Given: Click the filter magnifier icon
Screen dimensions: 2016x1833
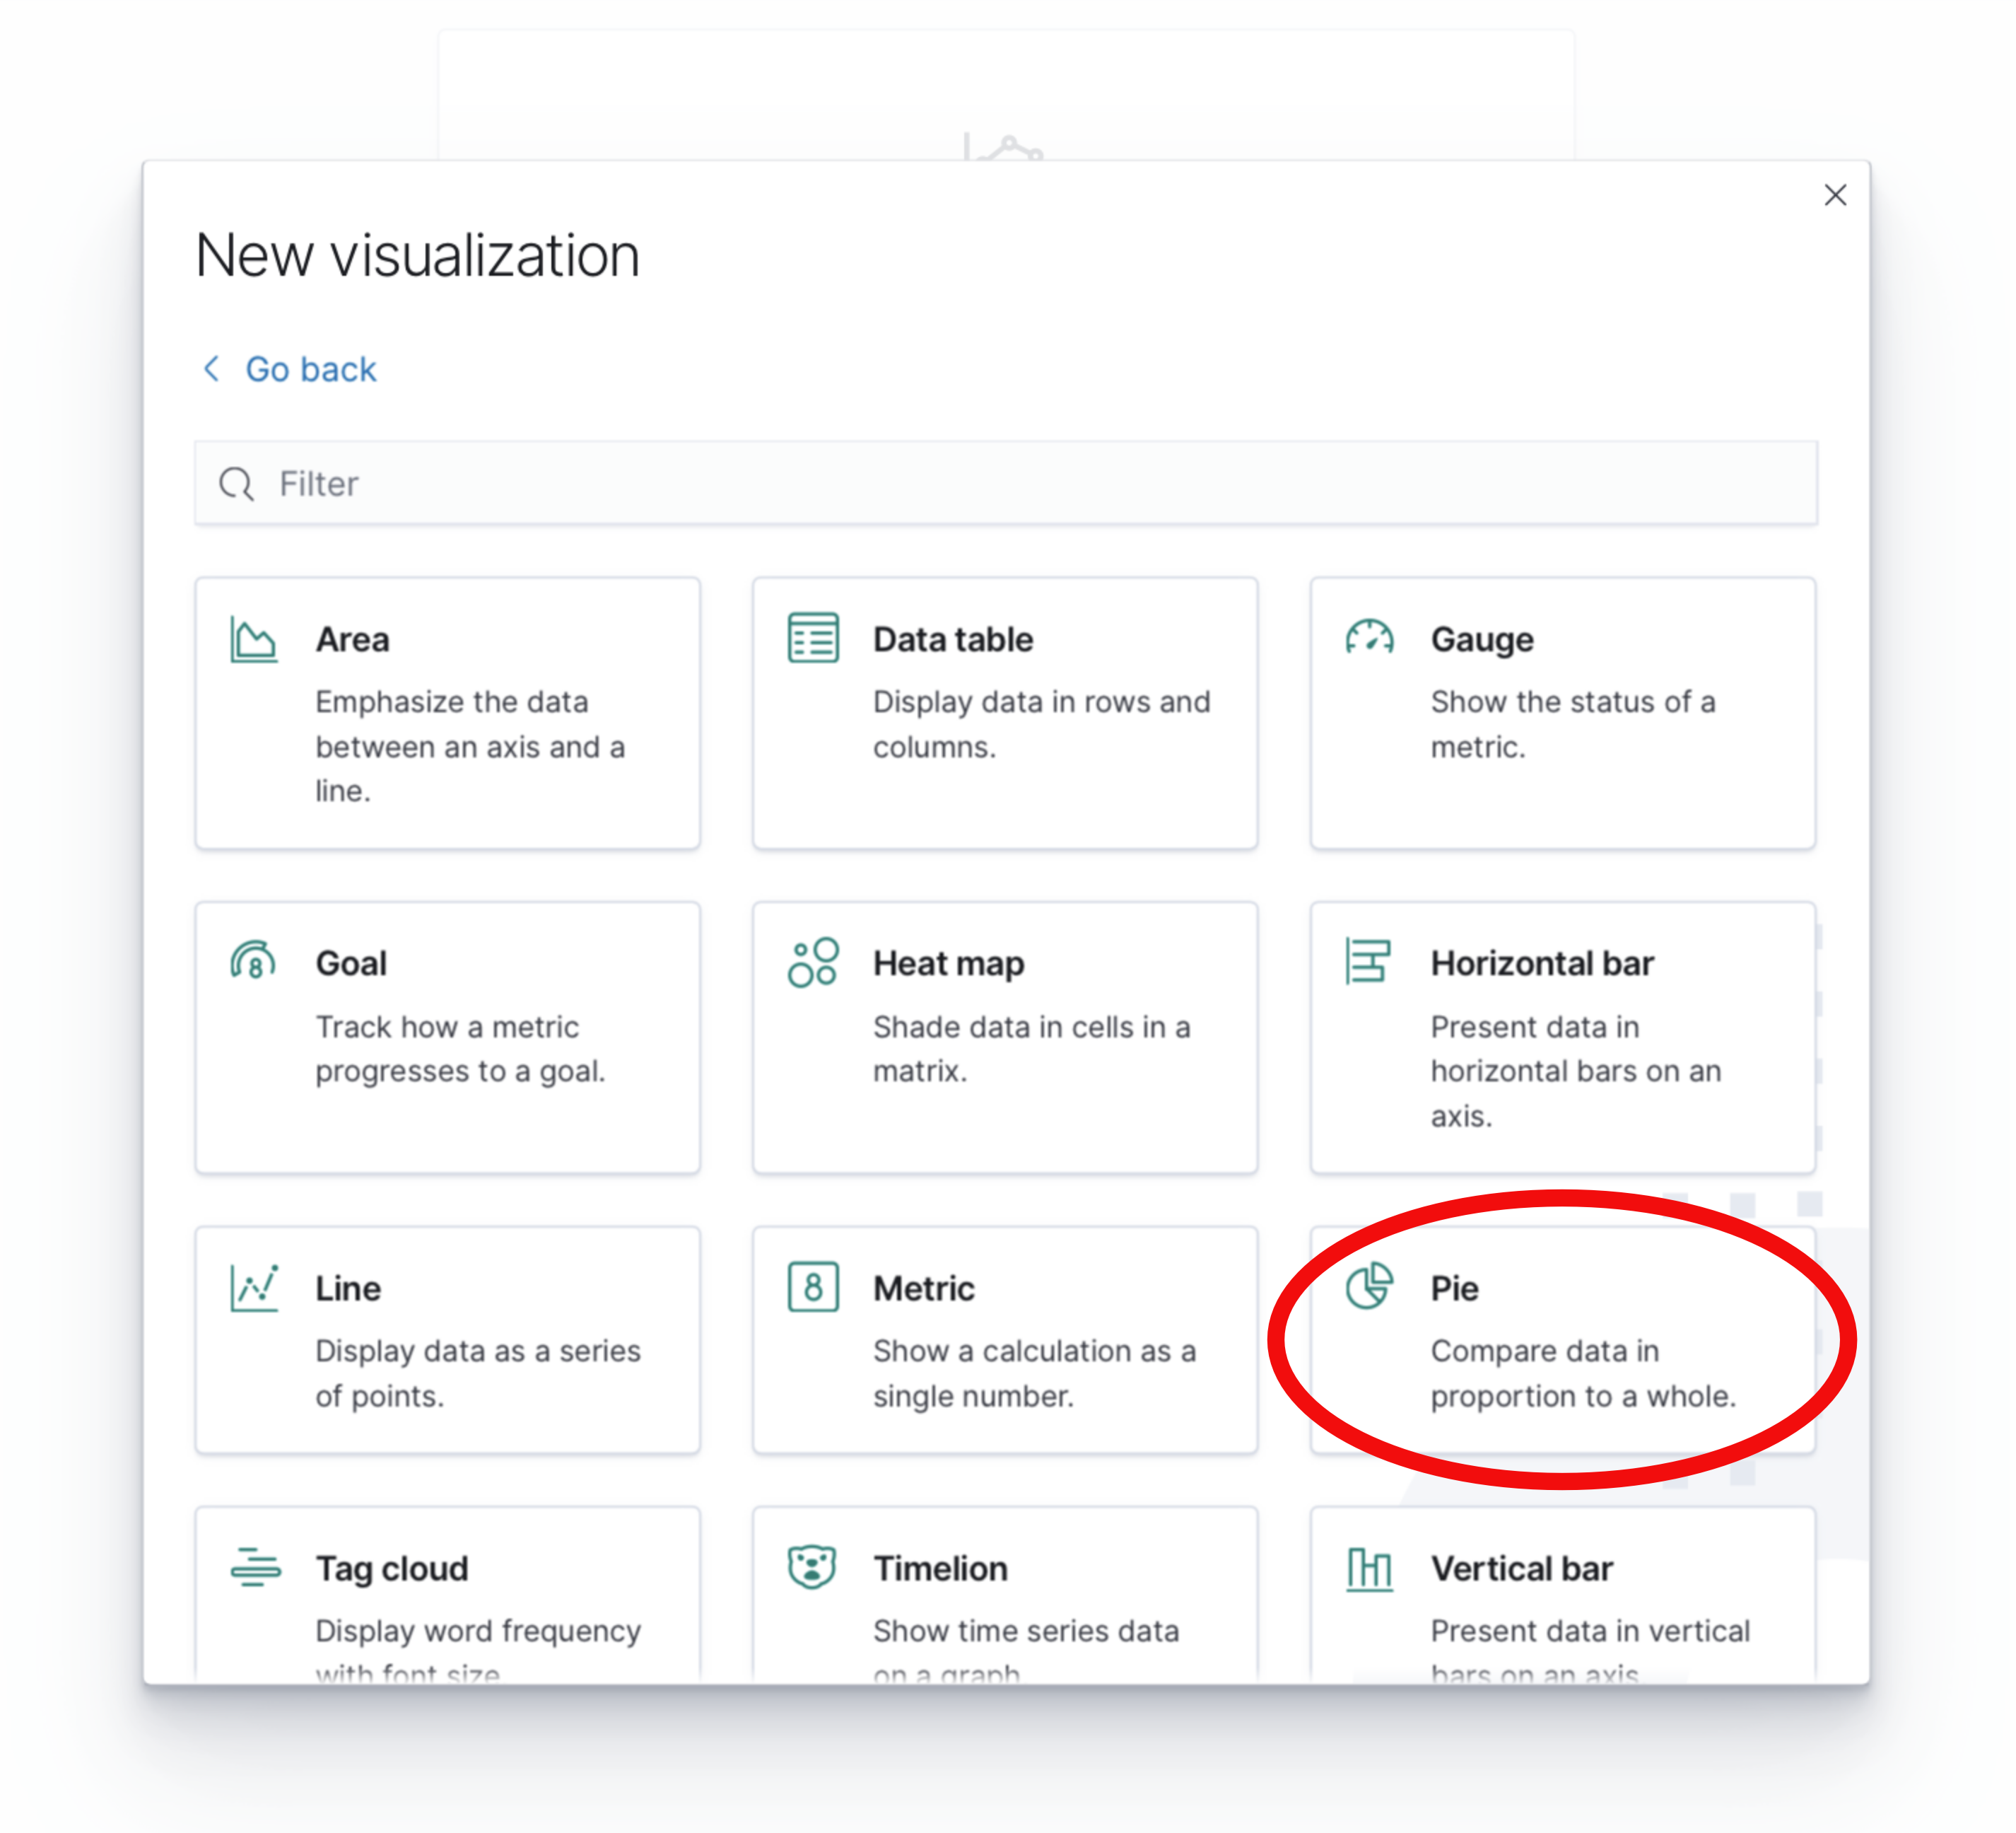Looking at the screenshot, I should pos(236,483).
